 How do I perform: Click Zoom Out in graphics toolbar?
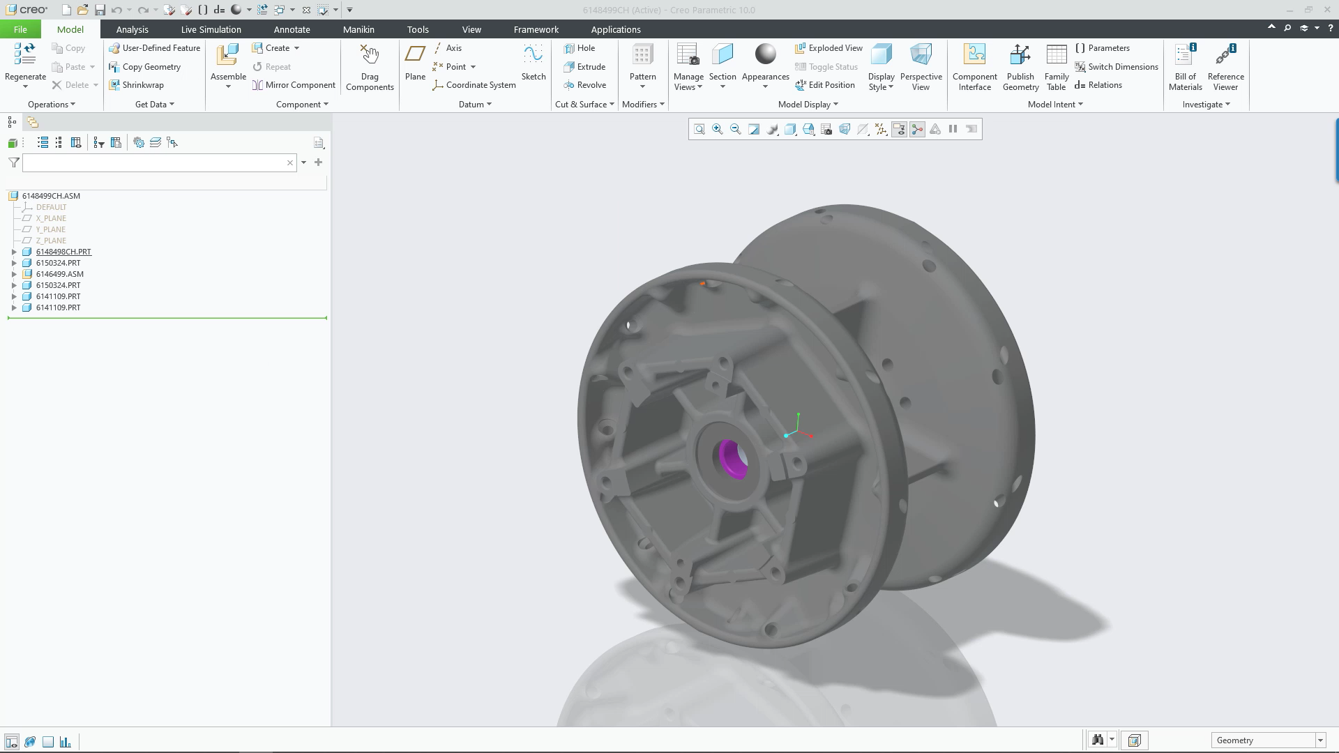pos(736,129)
